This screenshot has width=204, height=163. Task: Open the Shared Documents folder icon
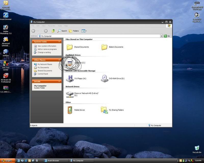(70, 47)
